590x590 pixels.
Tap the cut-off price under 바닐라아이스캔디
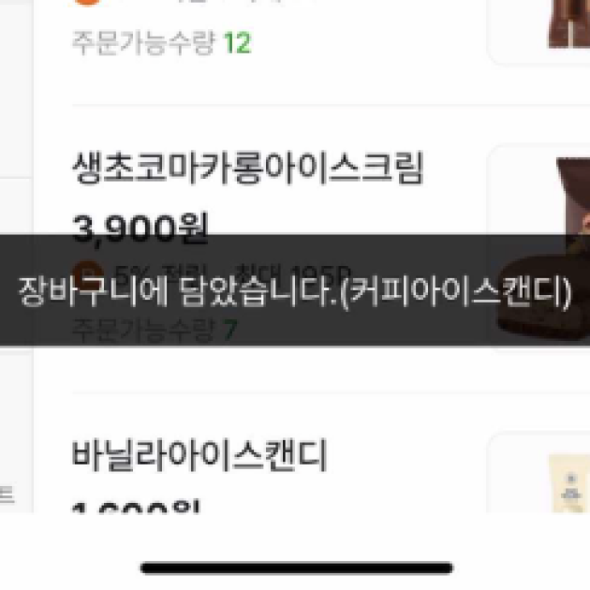(136, 507)
